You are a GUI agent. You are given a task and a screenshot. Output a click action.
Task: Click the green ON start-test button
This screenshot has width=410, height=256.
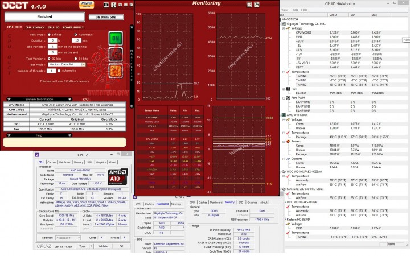[116, 39]
